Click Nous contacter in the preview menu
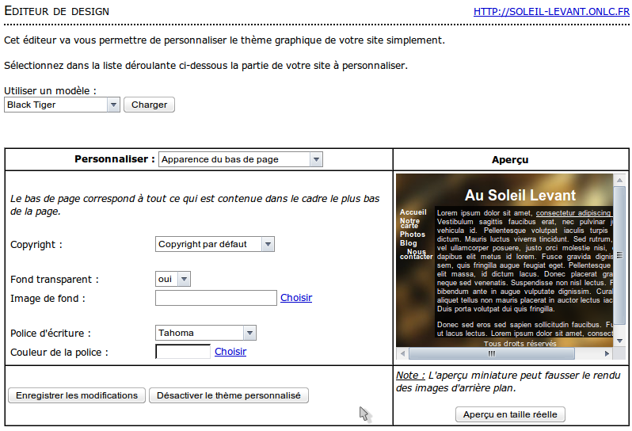The width and height of the screenshot is (632, 431). 417,254
